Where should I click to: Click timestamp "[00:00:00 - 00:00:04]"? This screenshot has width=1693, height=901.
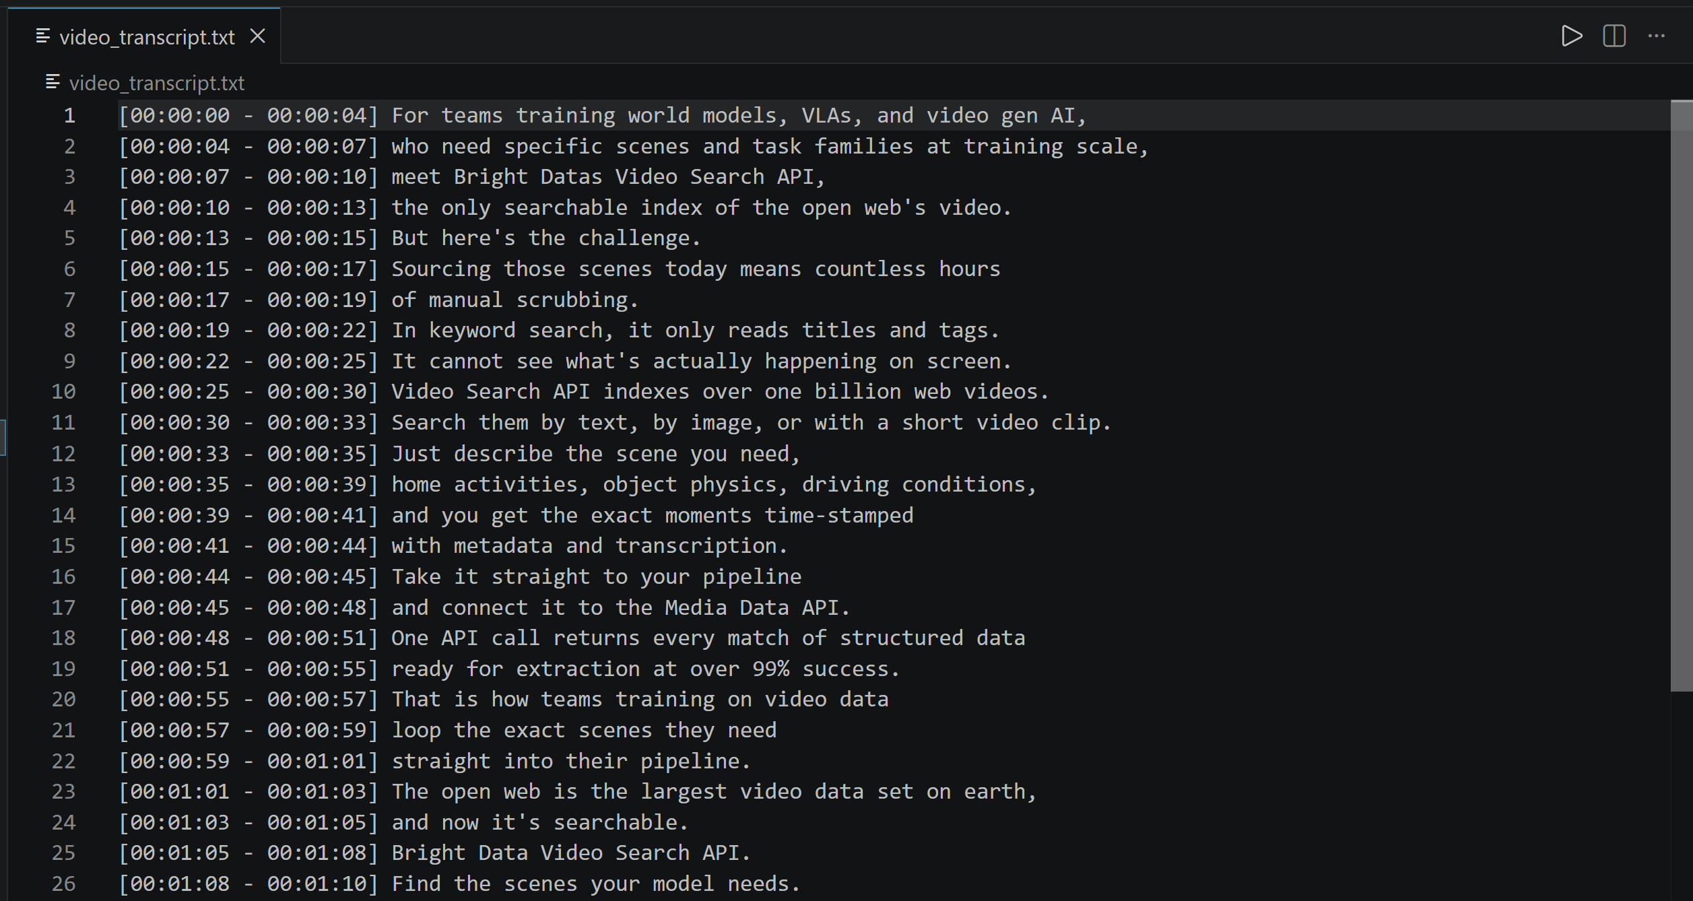click(248, 116)
